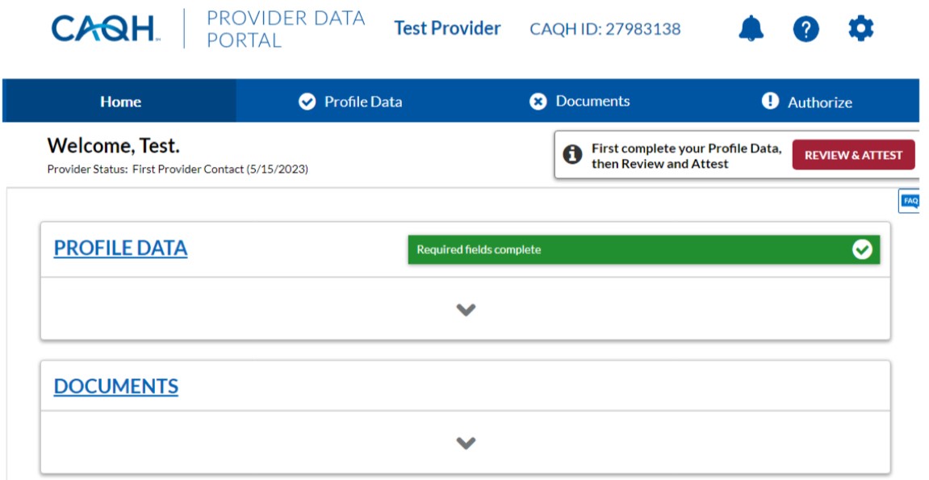The image size is (929, 480).
Task: Click the CAQH ID number text
Action: click(605, 29)
